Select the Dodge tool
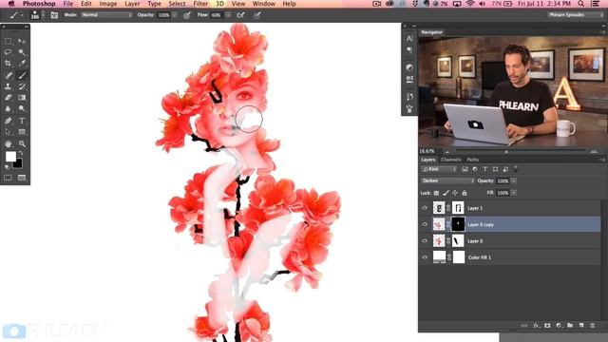The height and width of the screenshot is (342, 608). point(22,109)
